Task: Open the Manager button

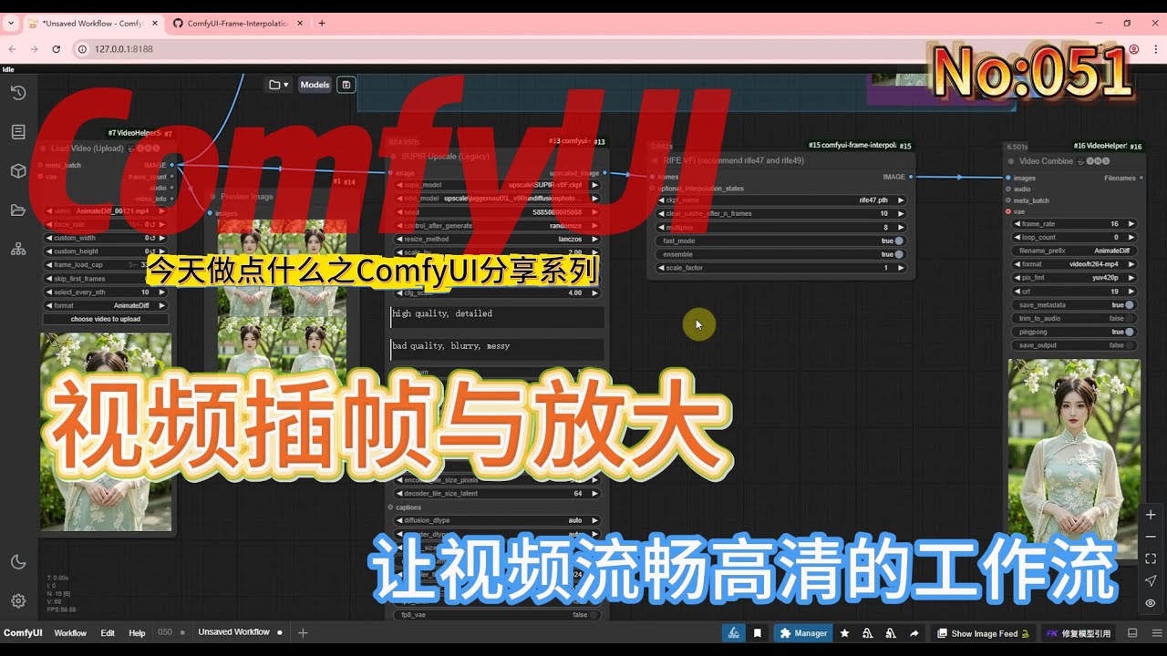Action: point(802,633)
